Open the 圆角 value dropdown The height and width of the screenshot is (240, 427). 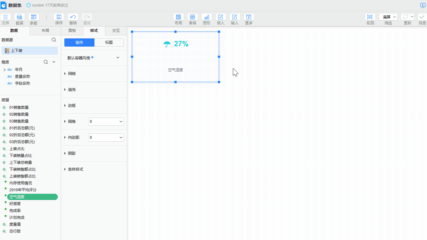click(106, 122)
